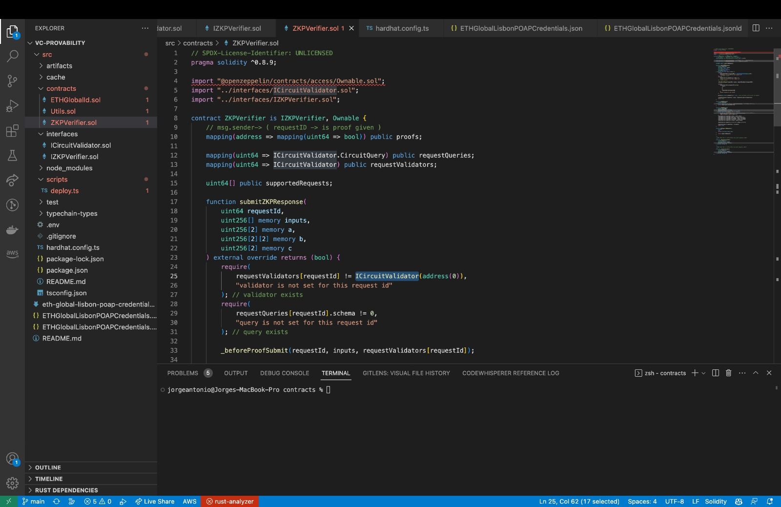Split the editor to the right
781x507 pixels.
(x=756, y=28)
